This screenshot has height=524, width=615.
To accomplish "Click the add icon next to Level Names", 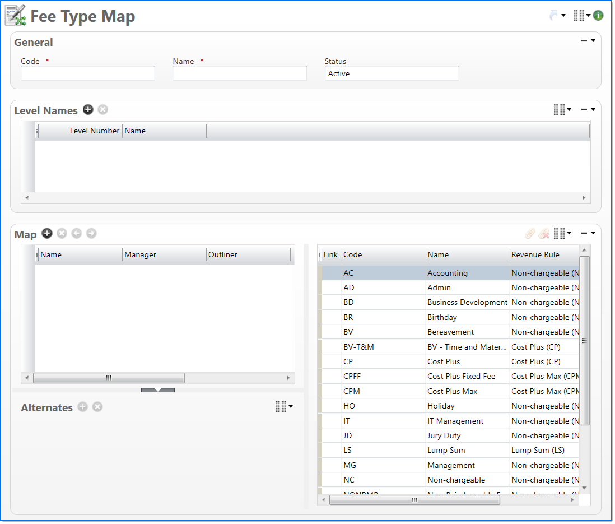I will coord(88,110).
